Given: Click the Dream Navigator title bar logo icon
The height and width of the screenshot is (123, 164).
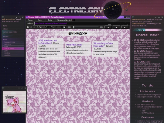Looking at the screenshot, I should click(x=27, y=17).
